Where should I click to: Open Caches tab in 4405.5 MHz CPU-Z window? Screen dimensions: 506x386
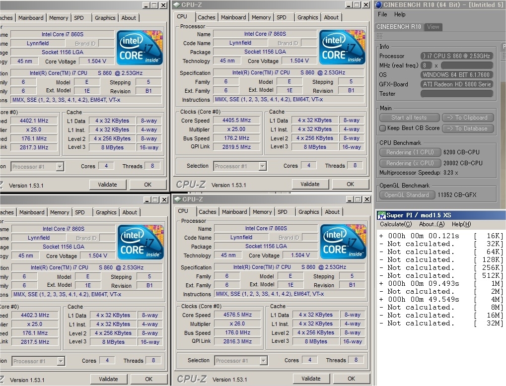tap(206, 17)
